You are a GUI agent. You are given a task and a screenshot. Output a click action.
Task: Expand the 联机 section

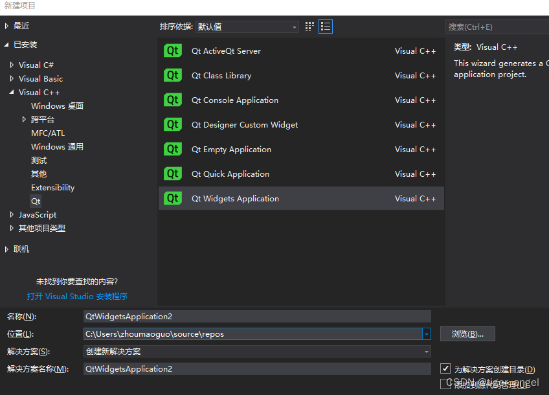(x=6, y=249)
